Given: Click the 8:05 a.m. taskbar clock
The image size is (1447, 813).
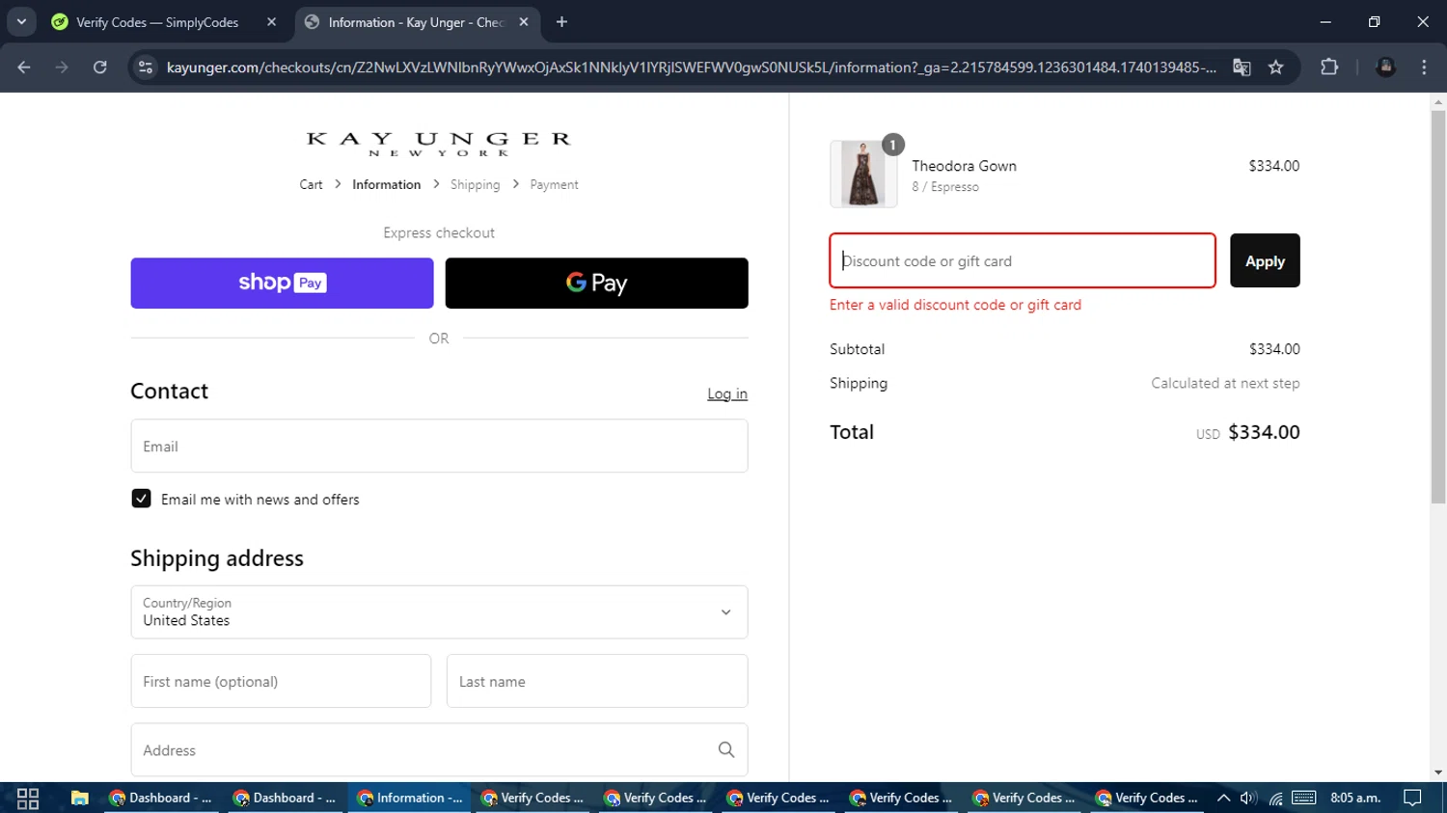Looking at the screenshot, I should 1355,798.
